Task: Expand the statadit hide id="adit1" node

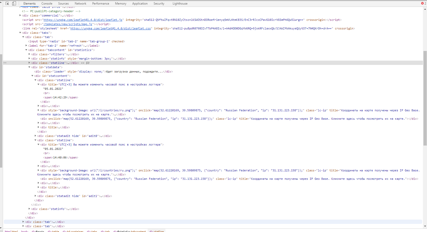Action: (x=36, y=196)
